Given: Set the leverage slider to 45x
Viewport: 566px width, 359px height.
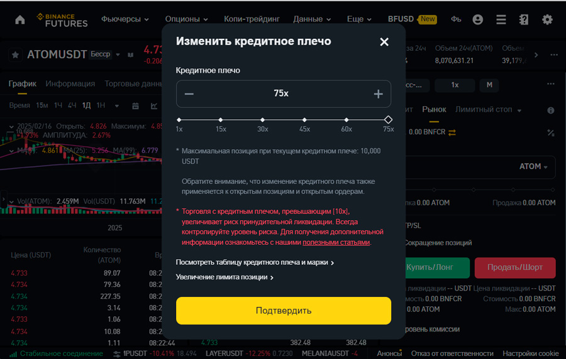Looking at the screenshot, I should click(304, 119).
